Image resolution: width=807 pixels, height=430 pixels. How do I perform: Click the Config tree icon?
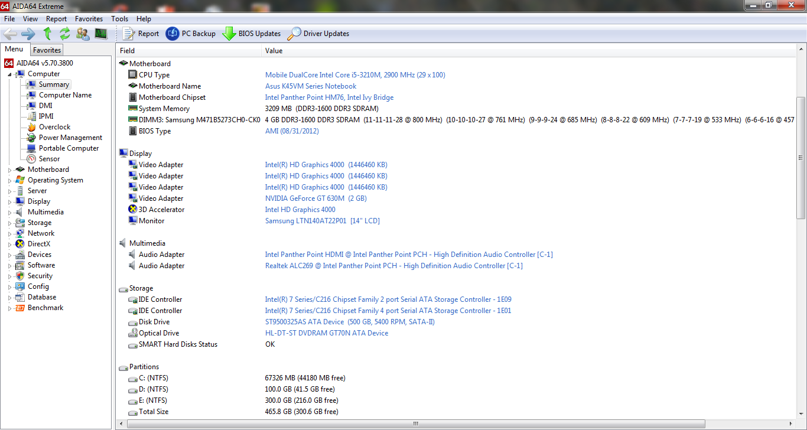coord(20,286)
